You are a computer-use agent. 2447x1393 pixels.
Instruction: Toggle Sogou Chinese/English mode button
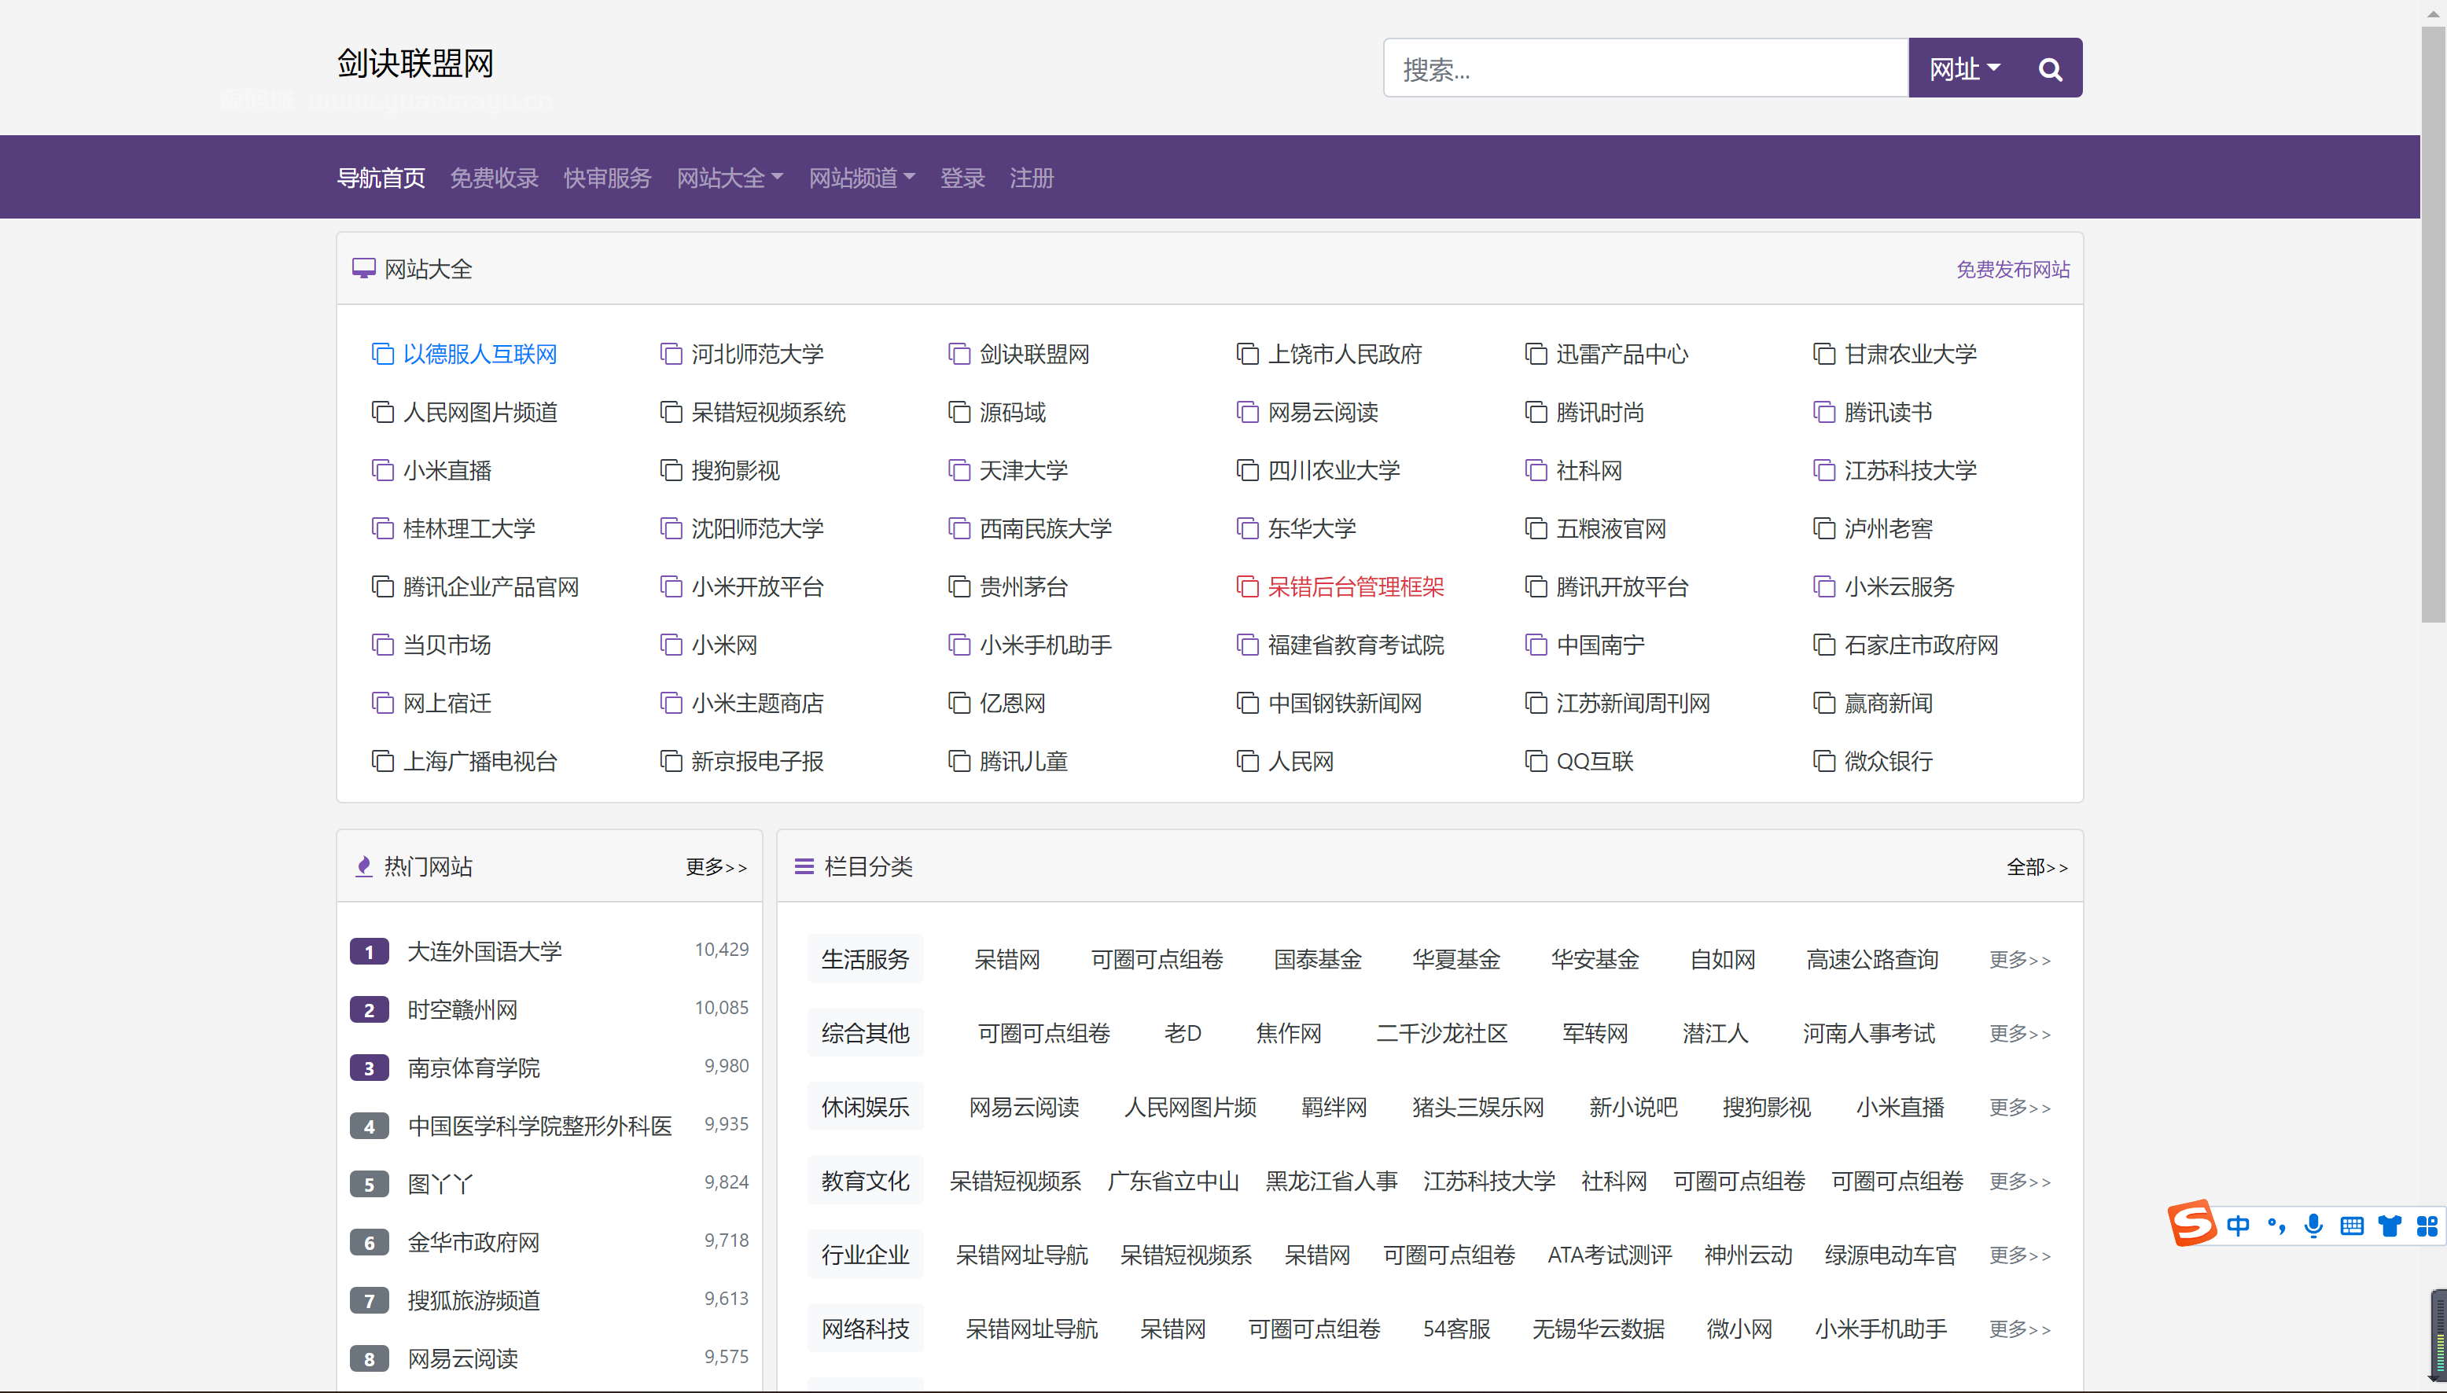(x=2239, y=1226)
